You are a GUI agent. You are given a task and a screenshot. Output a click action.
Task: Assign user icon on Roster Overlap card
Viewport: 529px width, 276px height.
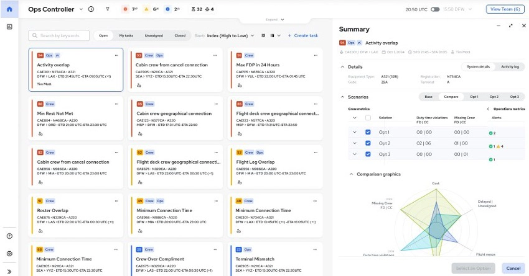pos(40,231)
